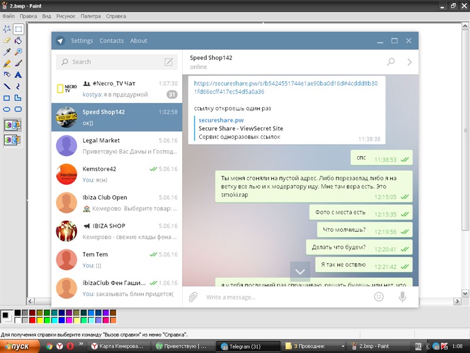Pick the white color swatch
This screenshot has height=353, width=470.
[18, 320]
